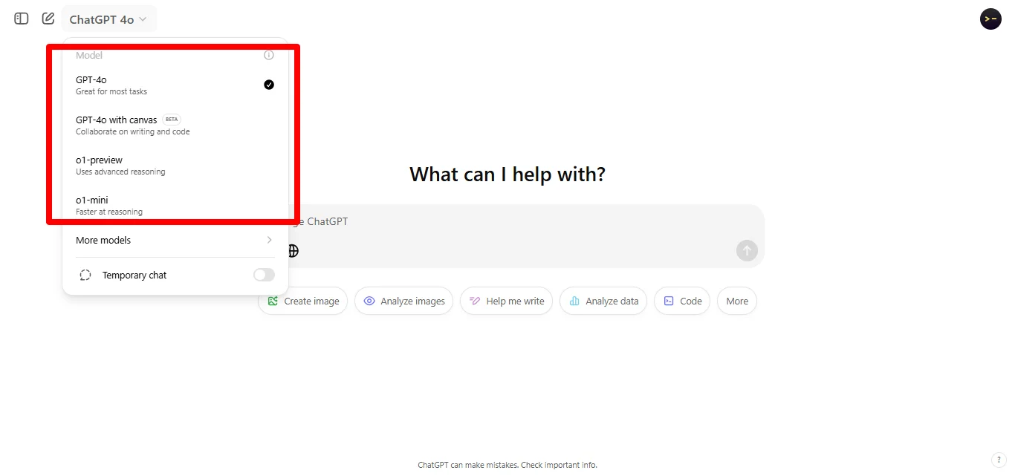Click the 'ChatGPT can make mistakes' notice
Viewport: 1015px width, 476px height.
pos(507,466)
